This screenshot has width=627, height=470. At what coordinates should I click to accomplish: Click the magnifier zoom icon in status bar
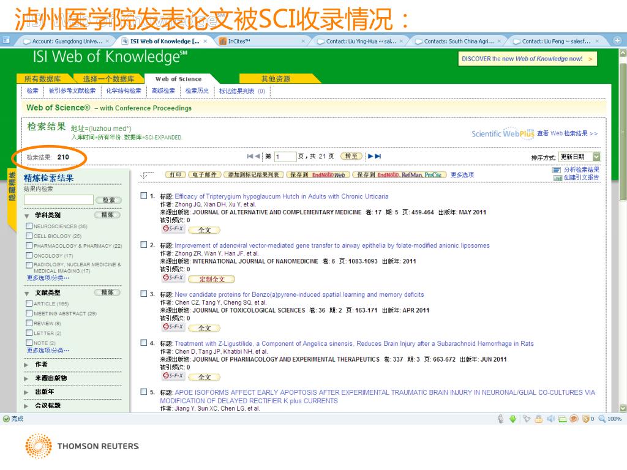(602, 419)
